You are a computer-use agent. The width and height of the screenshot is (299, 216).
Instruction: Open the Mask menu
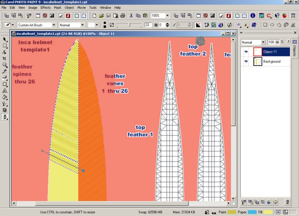point(57,7)
